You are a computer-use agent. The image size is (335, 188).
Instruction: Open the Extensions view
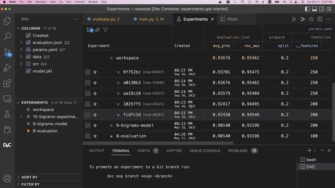coord(7,83)
